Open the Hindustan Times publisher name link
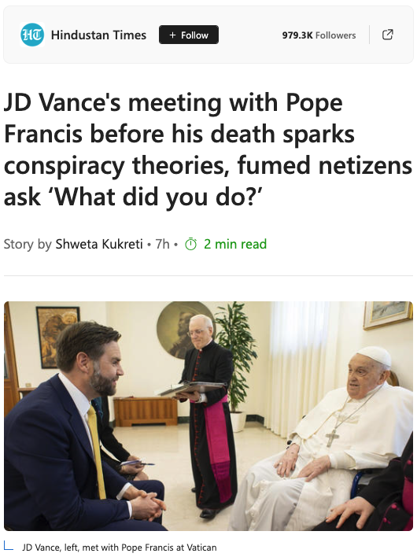The image size is (417, 557). [99, 35]
